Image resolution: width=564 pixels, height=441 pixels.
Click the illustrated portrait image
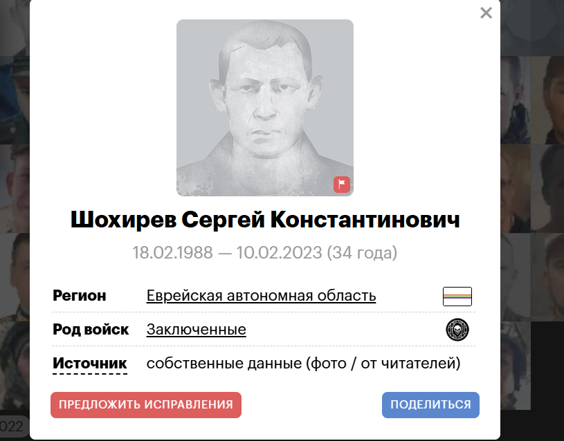click(x=265, y=108)
